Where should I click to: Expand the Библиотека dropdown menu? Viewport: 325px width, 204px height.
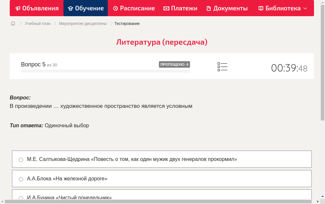(x=305, y=8)
